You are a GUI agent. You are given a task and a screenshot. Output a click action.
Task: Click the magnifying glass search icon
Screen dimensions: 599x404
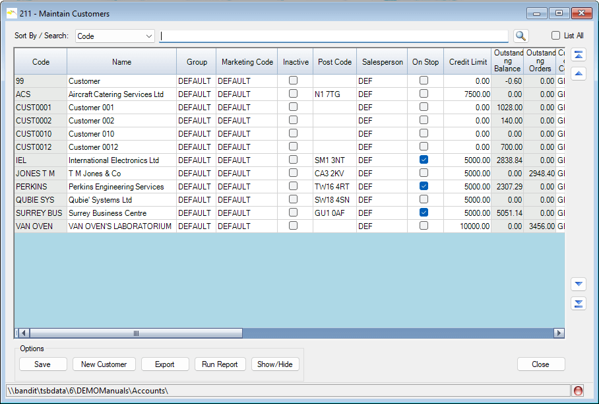pos(521,36)
